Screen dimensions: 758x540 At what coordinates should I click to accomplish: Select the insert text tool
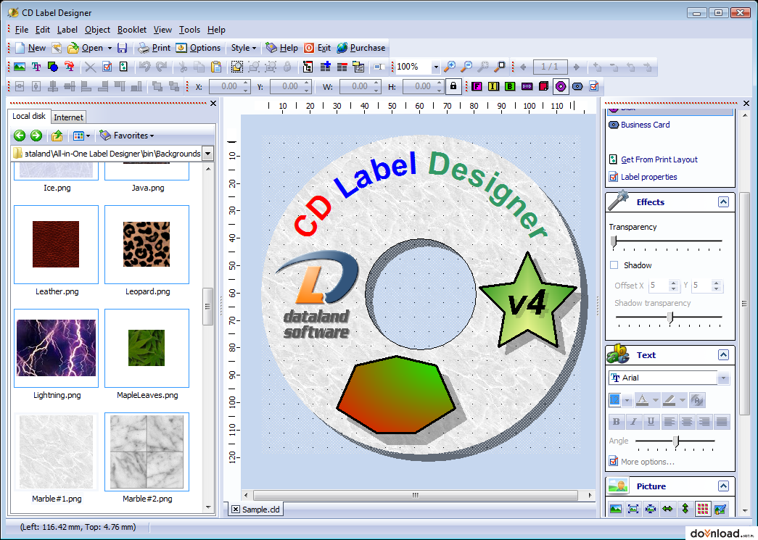36,67
